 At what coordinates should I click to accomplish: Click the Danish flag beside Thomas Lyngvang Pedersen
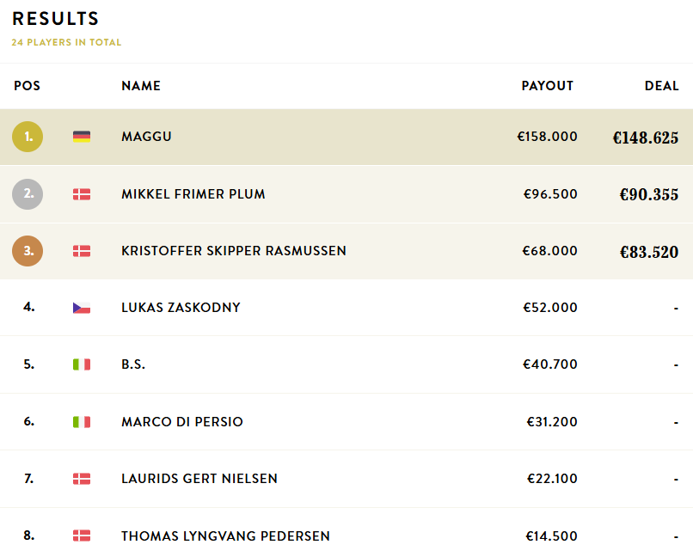click(x=82, y=536)
